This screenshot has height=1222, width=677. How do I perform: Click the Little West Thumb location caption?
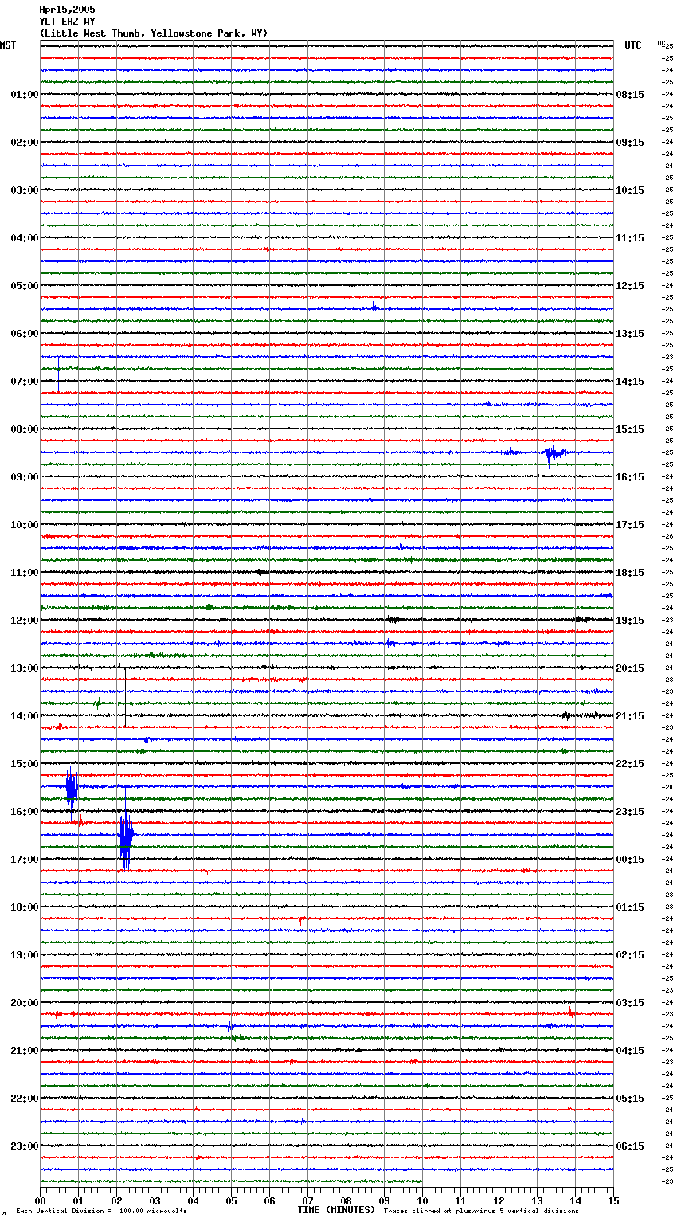pyautogui.click(x=154, y=33)
